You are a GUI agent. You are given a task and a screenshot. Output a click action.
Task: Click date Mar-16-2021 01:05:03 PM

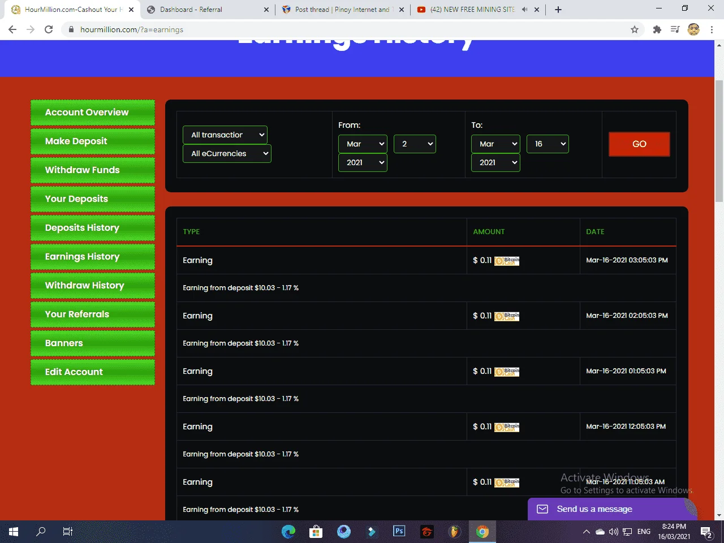[x=626, y=371]
